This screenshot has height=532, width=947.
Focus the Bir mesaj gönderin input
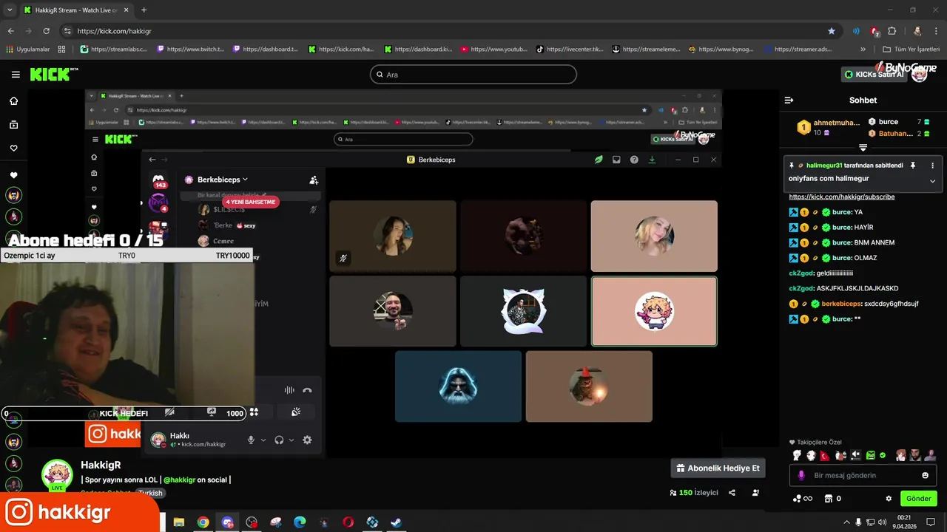pyautogui.click(x=863, y=475)
